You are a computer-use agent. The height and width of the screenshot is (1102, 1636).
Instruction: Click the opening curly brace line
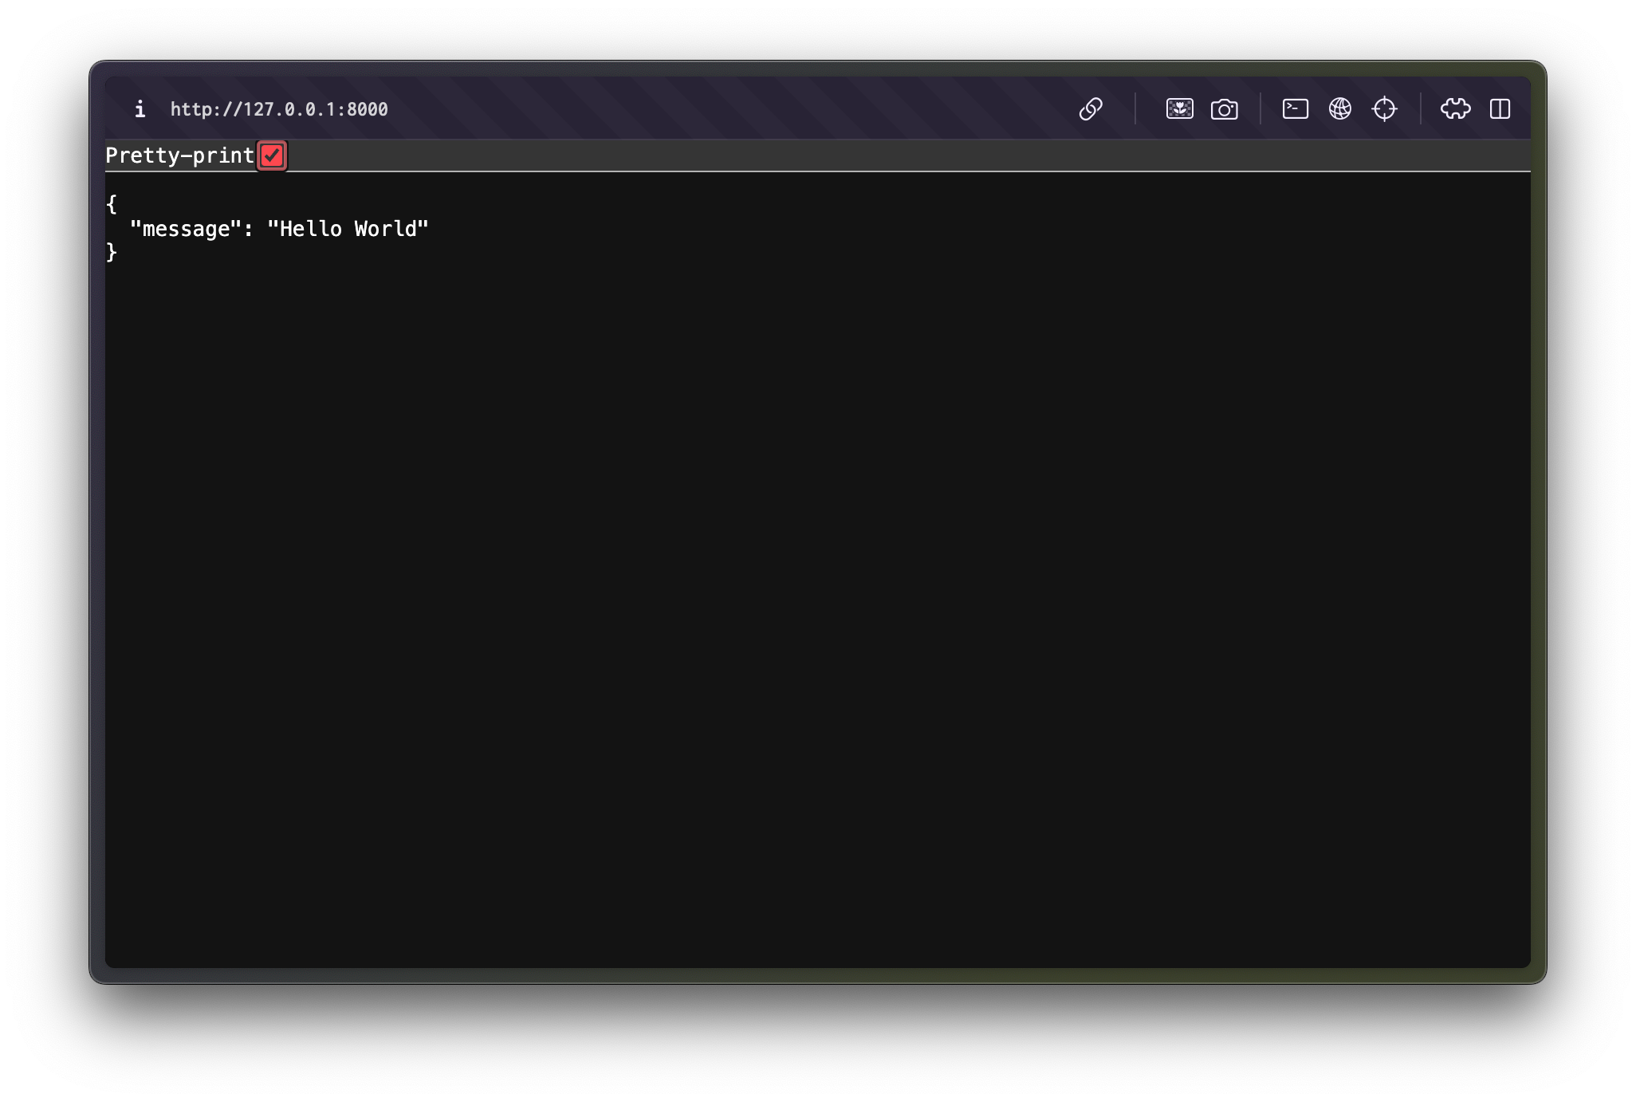112,204
